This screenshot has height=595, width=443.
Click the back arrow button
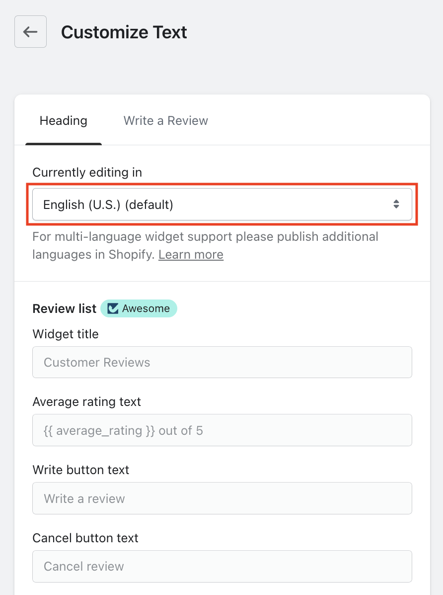pyautogui.click(x=30, y=32)
